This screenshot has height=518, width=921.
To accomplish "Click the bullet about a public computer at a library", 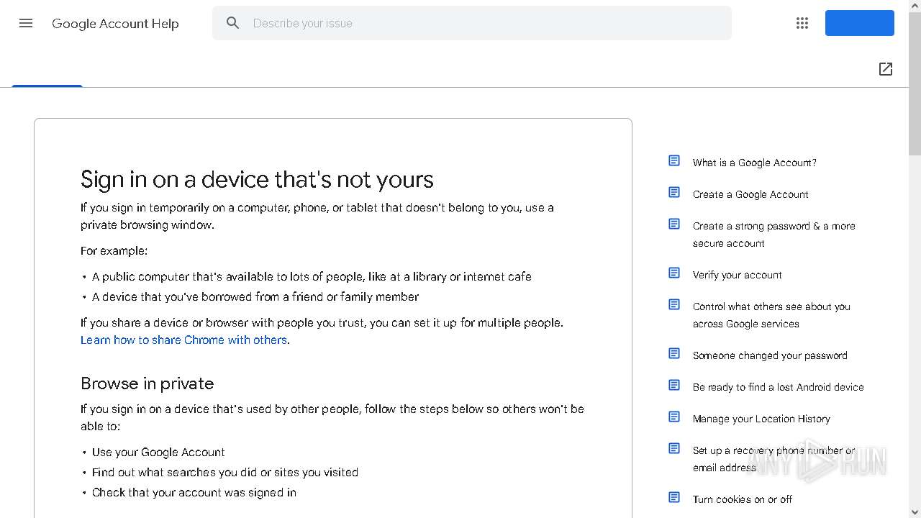I will [312, 276].
